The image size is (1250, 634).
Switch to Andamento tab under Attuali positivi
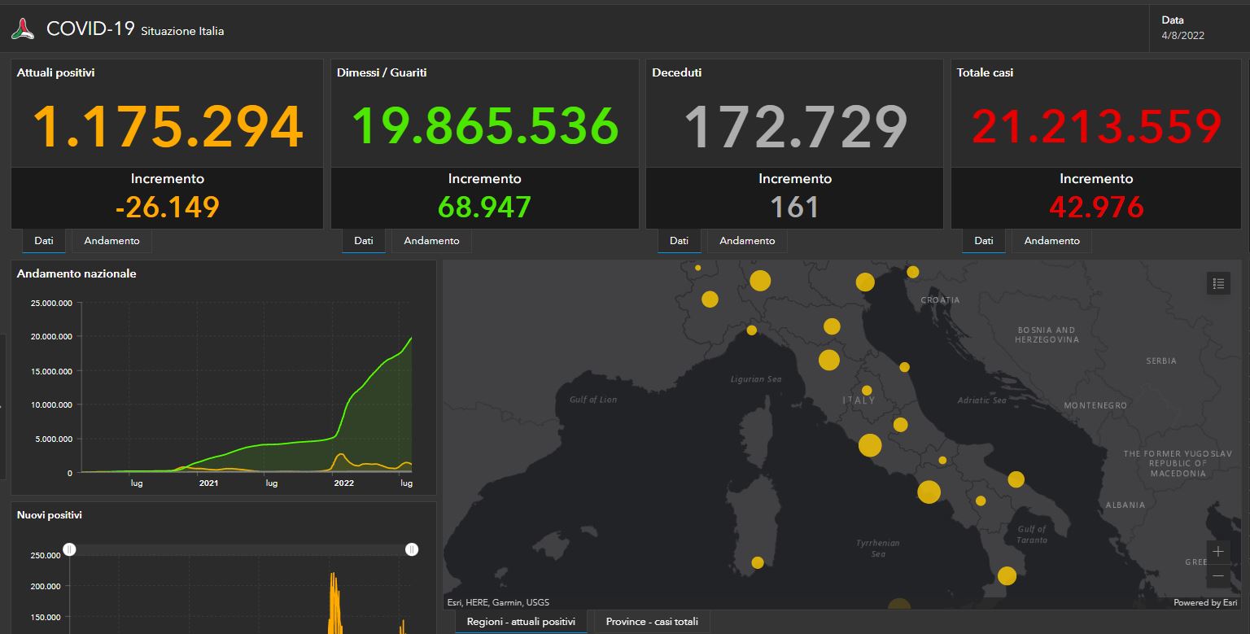tap(111, 241)
